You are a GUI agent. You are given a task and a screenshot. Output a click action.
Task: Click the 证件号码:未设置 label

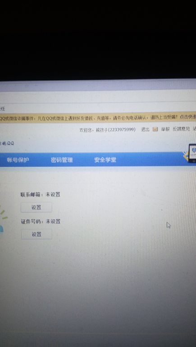tap(41, 221)
